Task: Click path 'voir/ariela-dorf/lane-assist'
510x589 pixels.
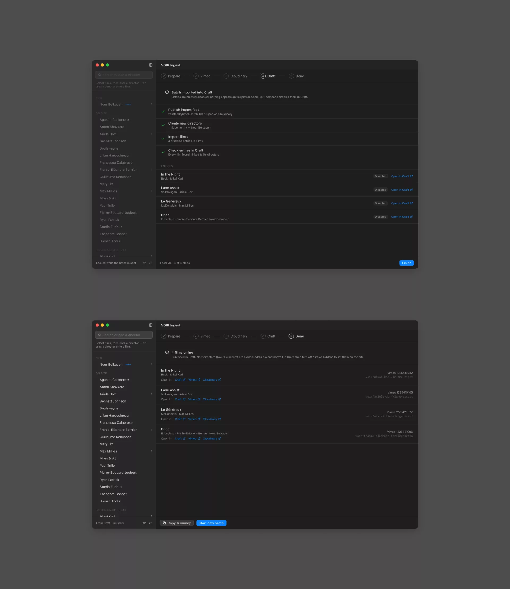Action: (389, 397)
